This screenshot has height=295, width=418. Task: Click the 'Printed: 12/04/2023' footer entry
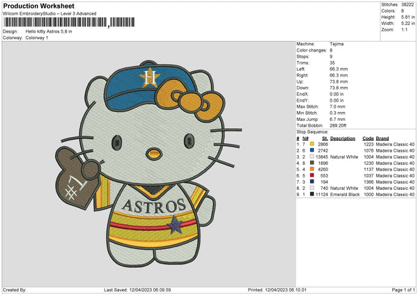coord(277,289)
